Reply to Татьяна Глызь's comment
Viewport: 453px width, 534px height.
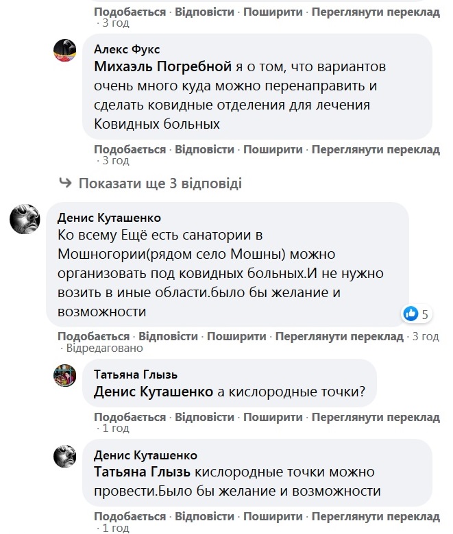coord(204,417)
